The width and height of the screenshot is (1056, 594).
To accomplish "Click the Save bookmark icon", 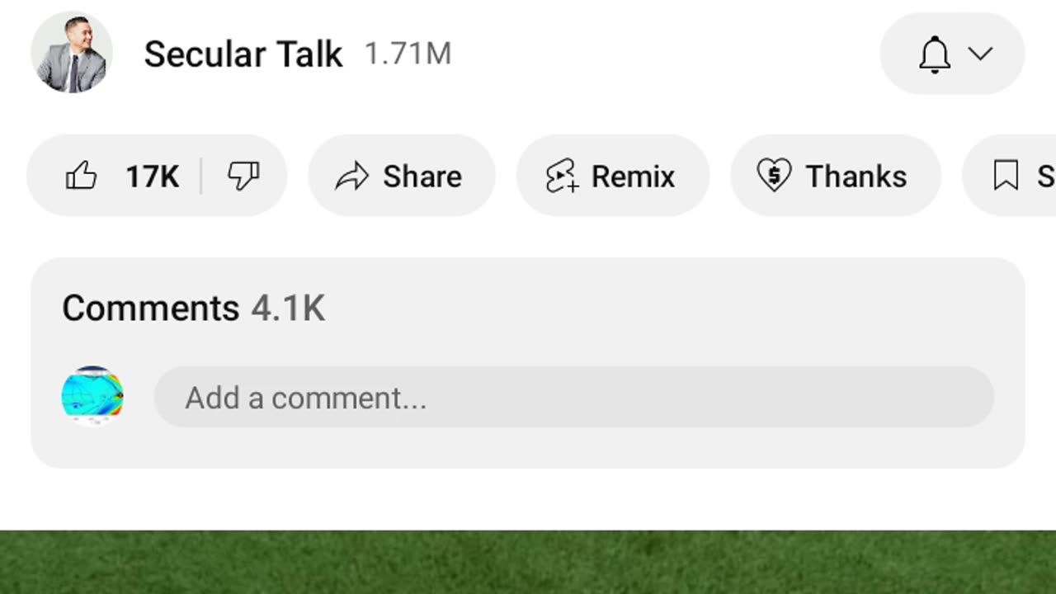I will click(1006, 176).
